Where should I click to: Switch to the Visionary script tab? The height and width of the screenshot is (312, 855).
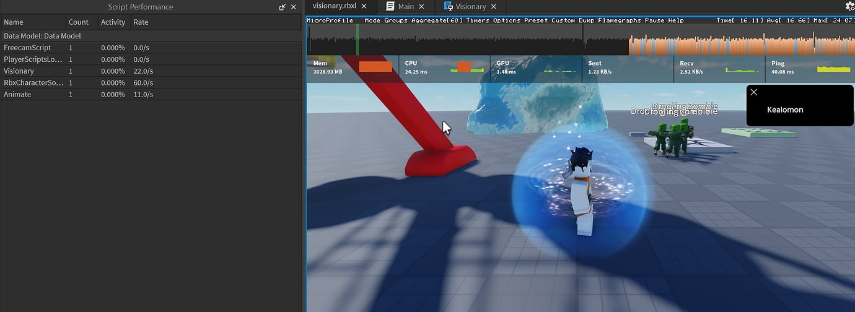pos(470,6)
